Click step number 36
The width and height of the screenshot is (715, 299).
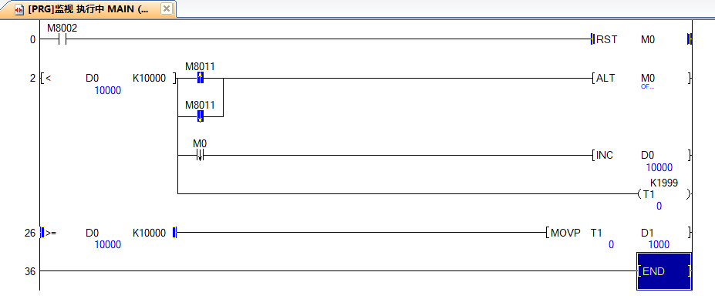(x=29, y=272)
